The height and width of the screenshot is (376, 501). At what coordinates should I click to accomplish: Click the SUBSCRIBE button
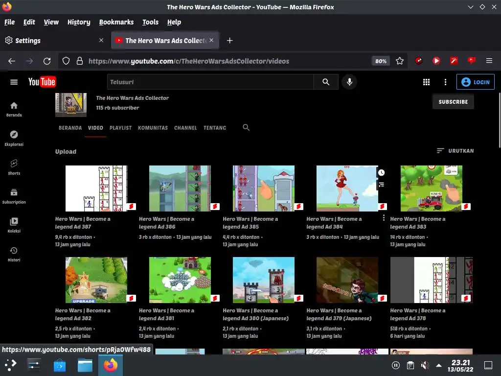(x=453, y=102)
